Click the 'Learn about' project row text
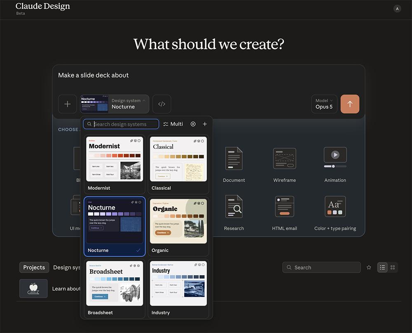Image resolution: width=412 pixels, height=333 pixels. pyautogui.click(x=66, y=289)
